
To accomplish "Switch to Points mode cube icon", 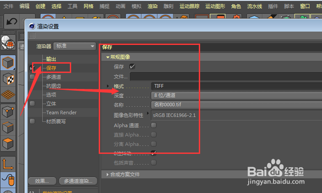I will coord(8,112).
